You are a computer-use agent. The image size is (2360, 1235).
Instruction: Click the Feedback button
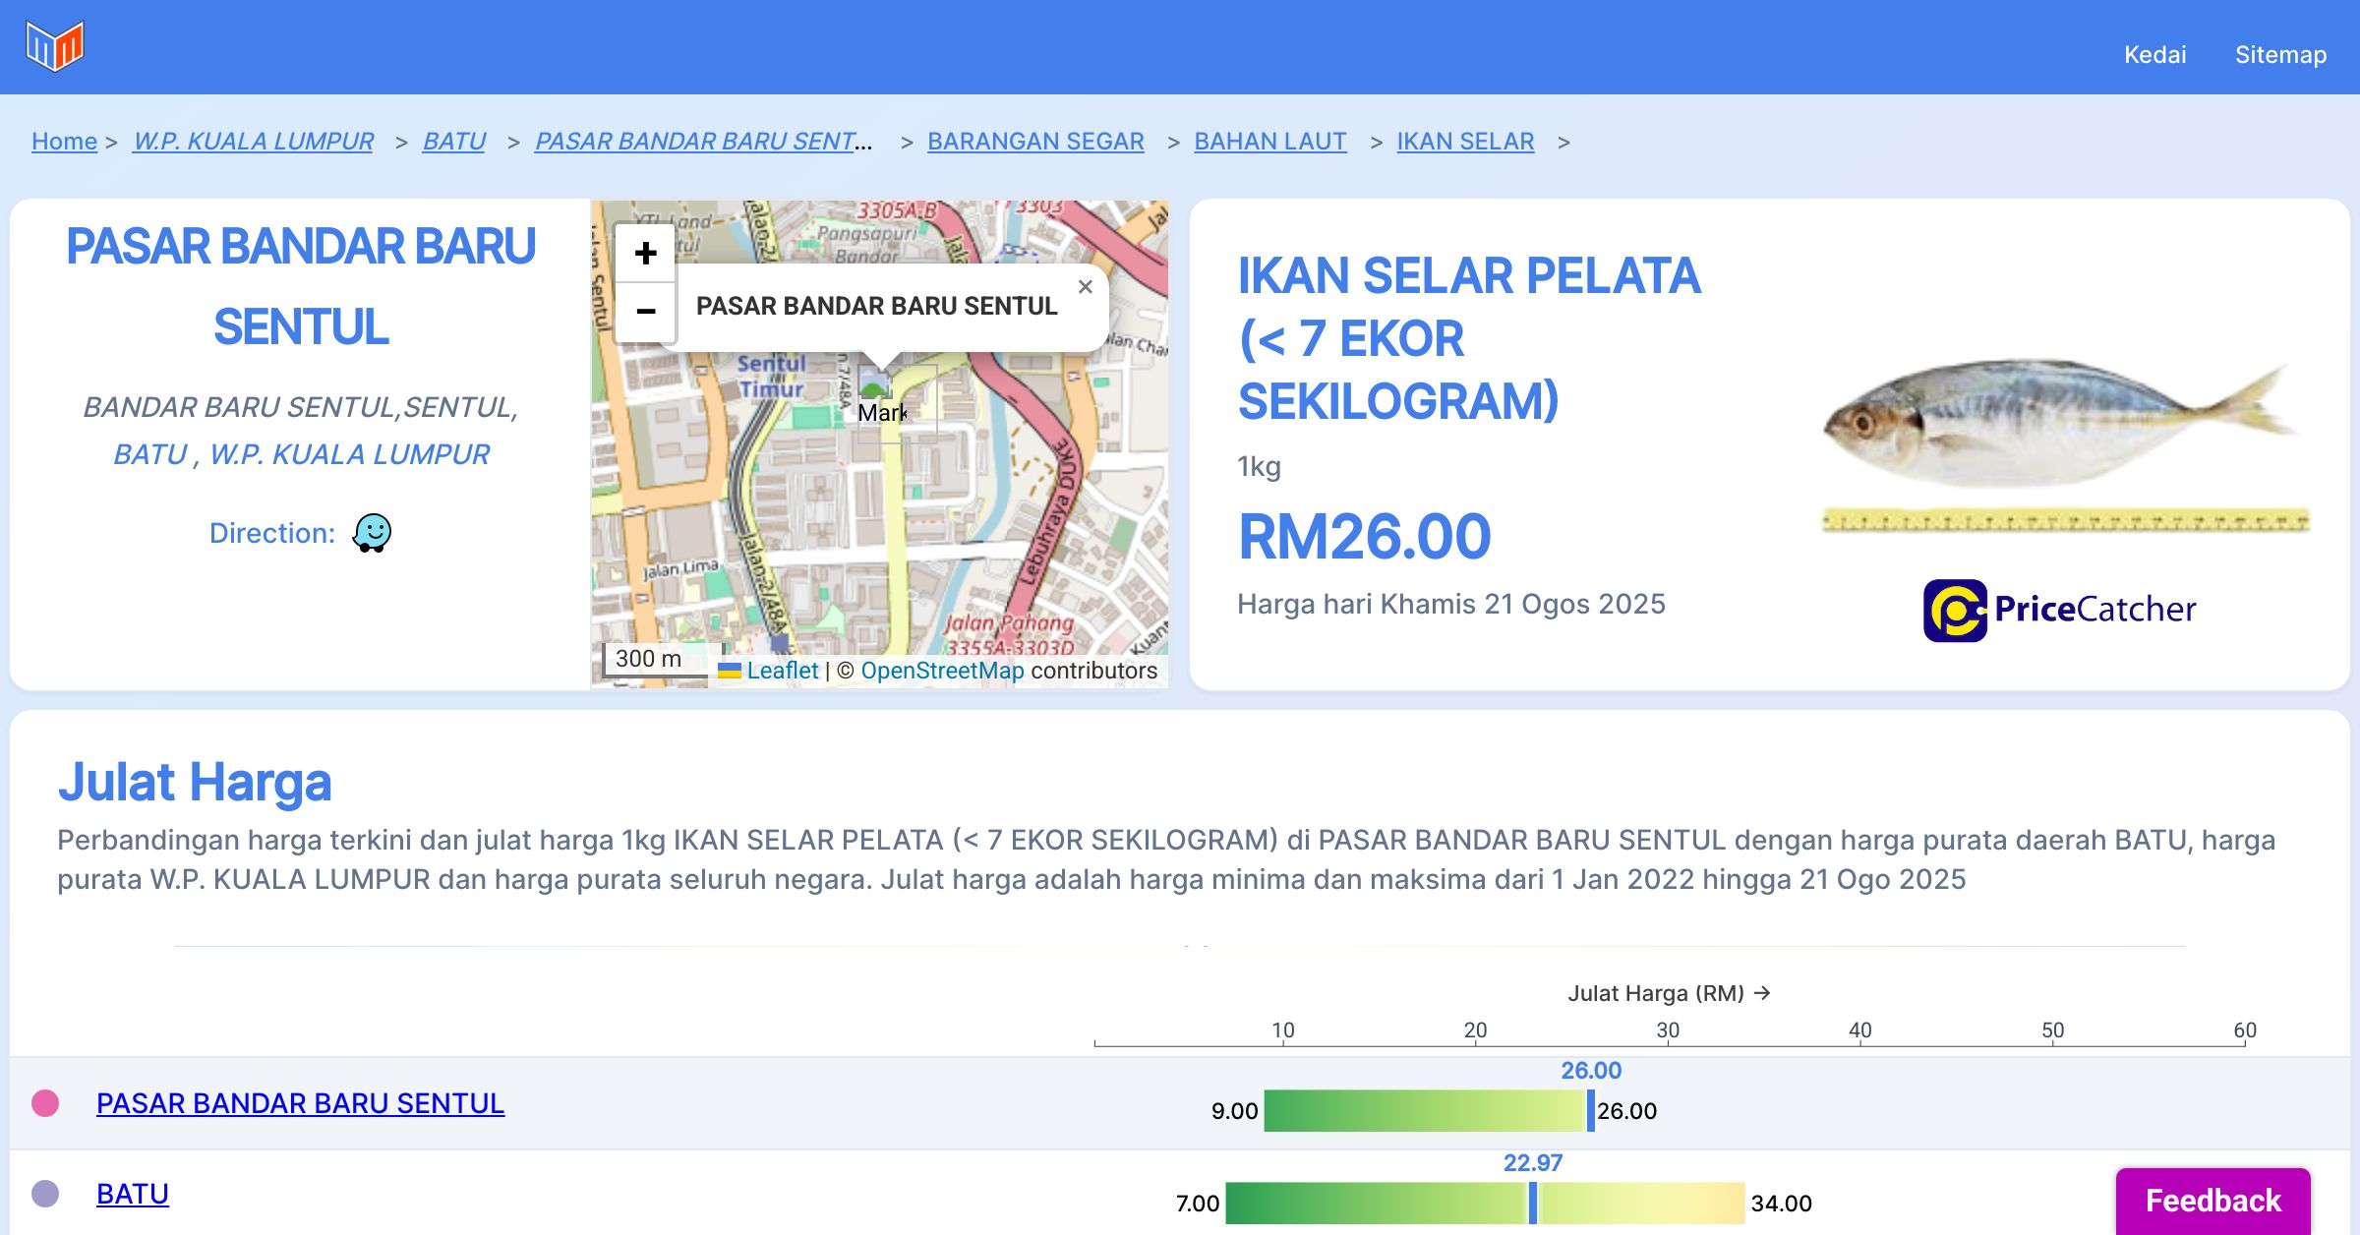coord(2212,1200)
